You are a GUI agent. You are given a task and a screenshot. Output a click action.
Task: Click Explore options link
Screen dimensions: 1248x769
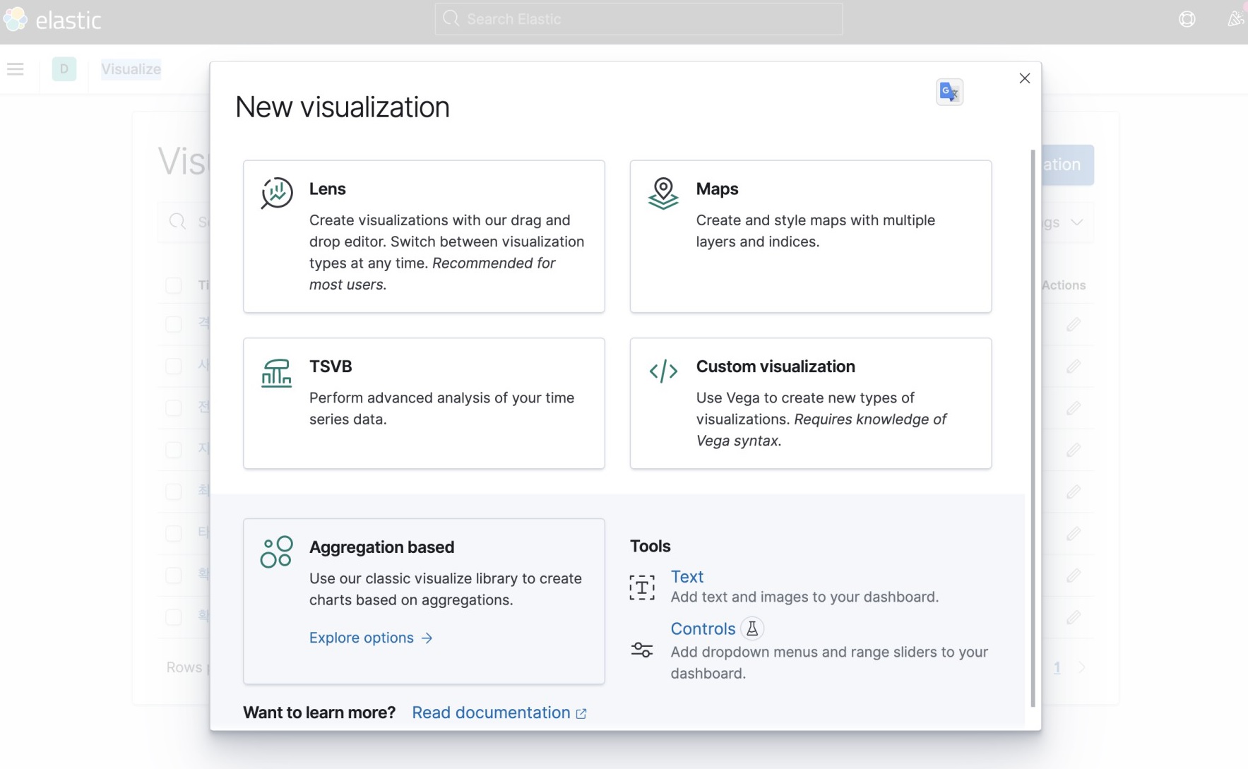(x=371, y=638)
